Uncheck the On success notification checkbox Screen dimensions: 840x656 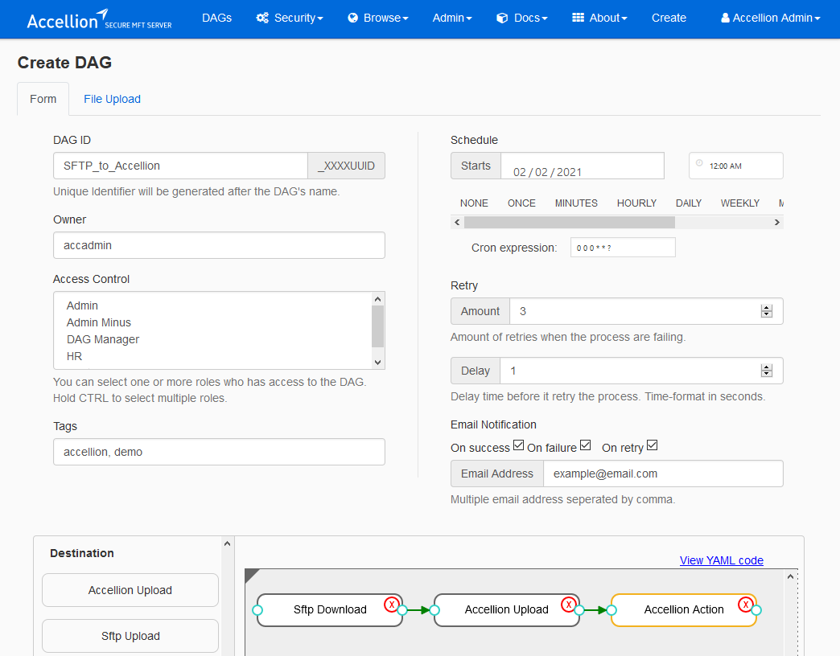coord(518,445)
